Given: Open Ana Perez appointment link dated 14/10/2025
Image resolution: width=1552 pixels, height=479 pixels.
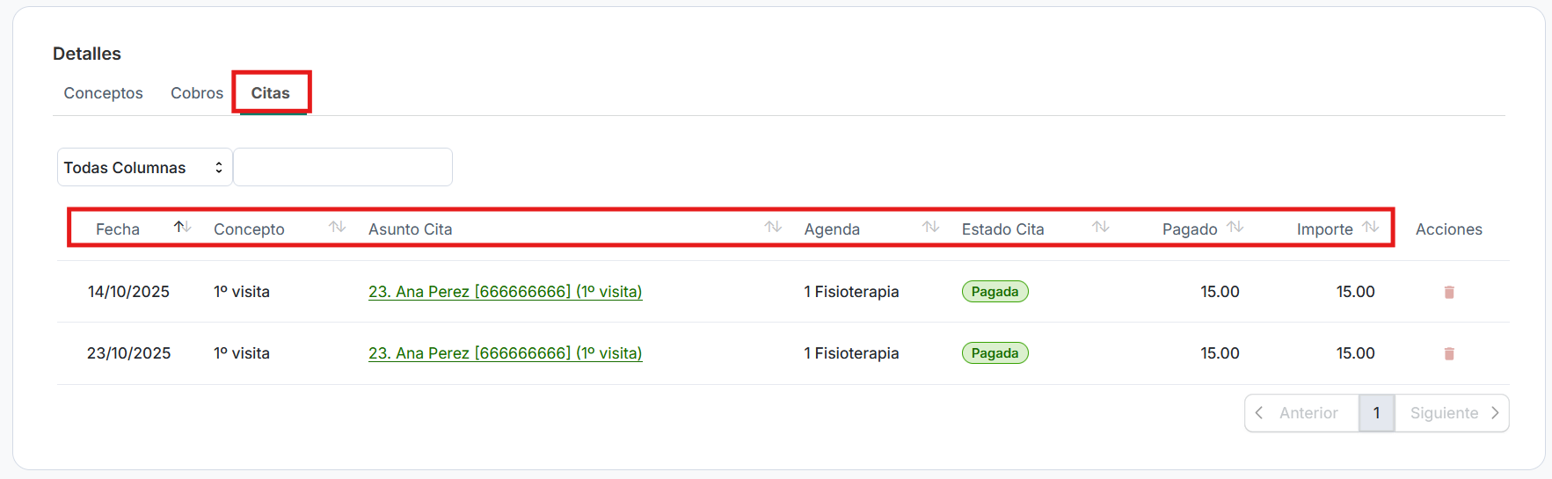Looking at the screenshot, I should 505,292.
